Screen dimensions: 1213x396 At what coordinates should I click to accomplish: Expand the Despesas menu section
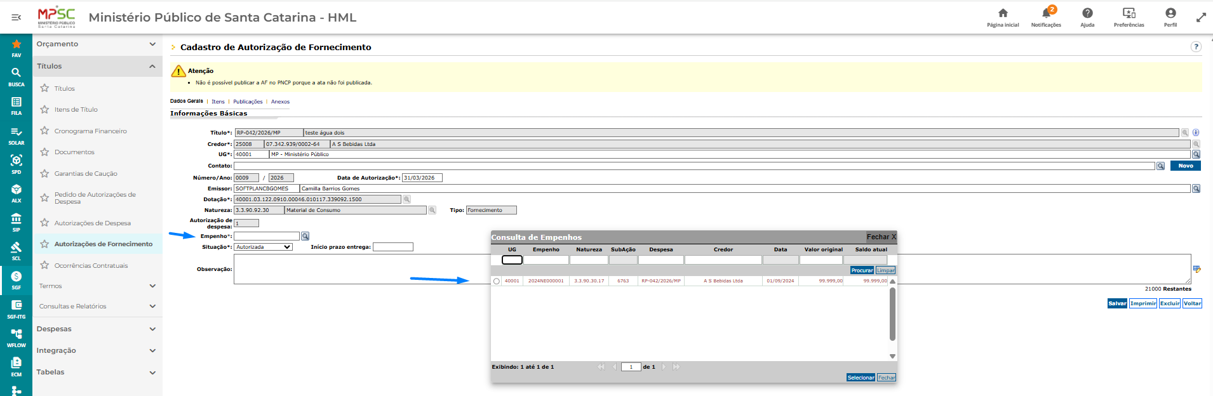coord(97,329)
